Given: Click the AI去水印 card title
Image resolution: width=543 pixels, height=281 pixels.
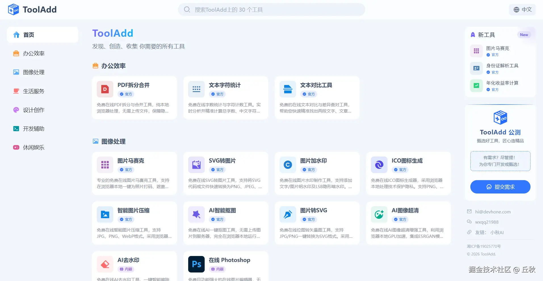Looking at the screenshot, I should click(128, 260).
